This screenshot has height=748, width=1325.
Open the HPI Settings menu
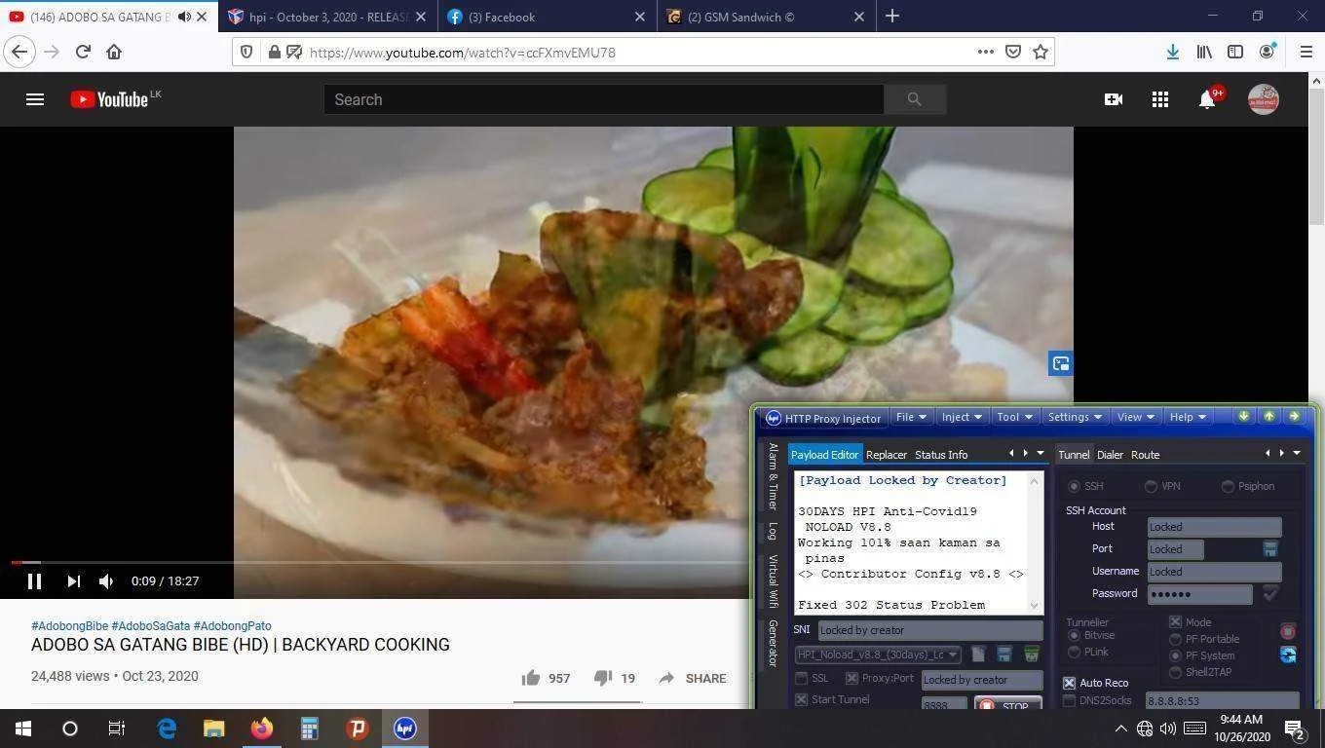pos(1075,417)
